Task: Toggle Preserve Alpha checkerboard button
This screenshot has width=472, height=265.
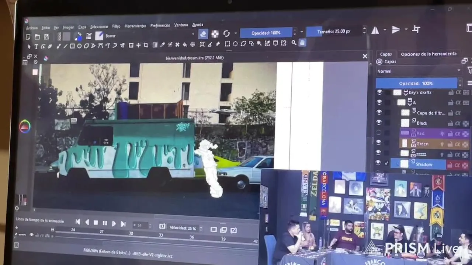Action: tap(215, 34)
